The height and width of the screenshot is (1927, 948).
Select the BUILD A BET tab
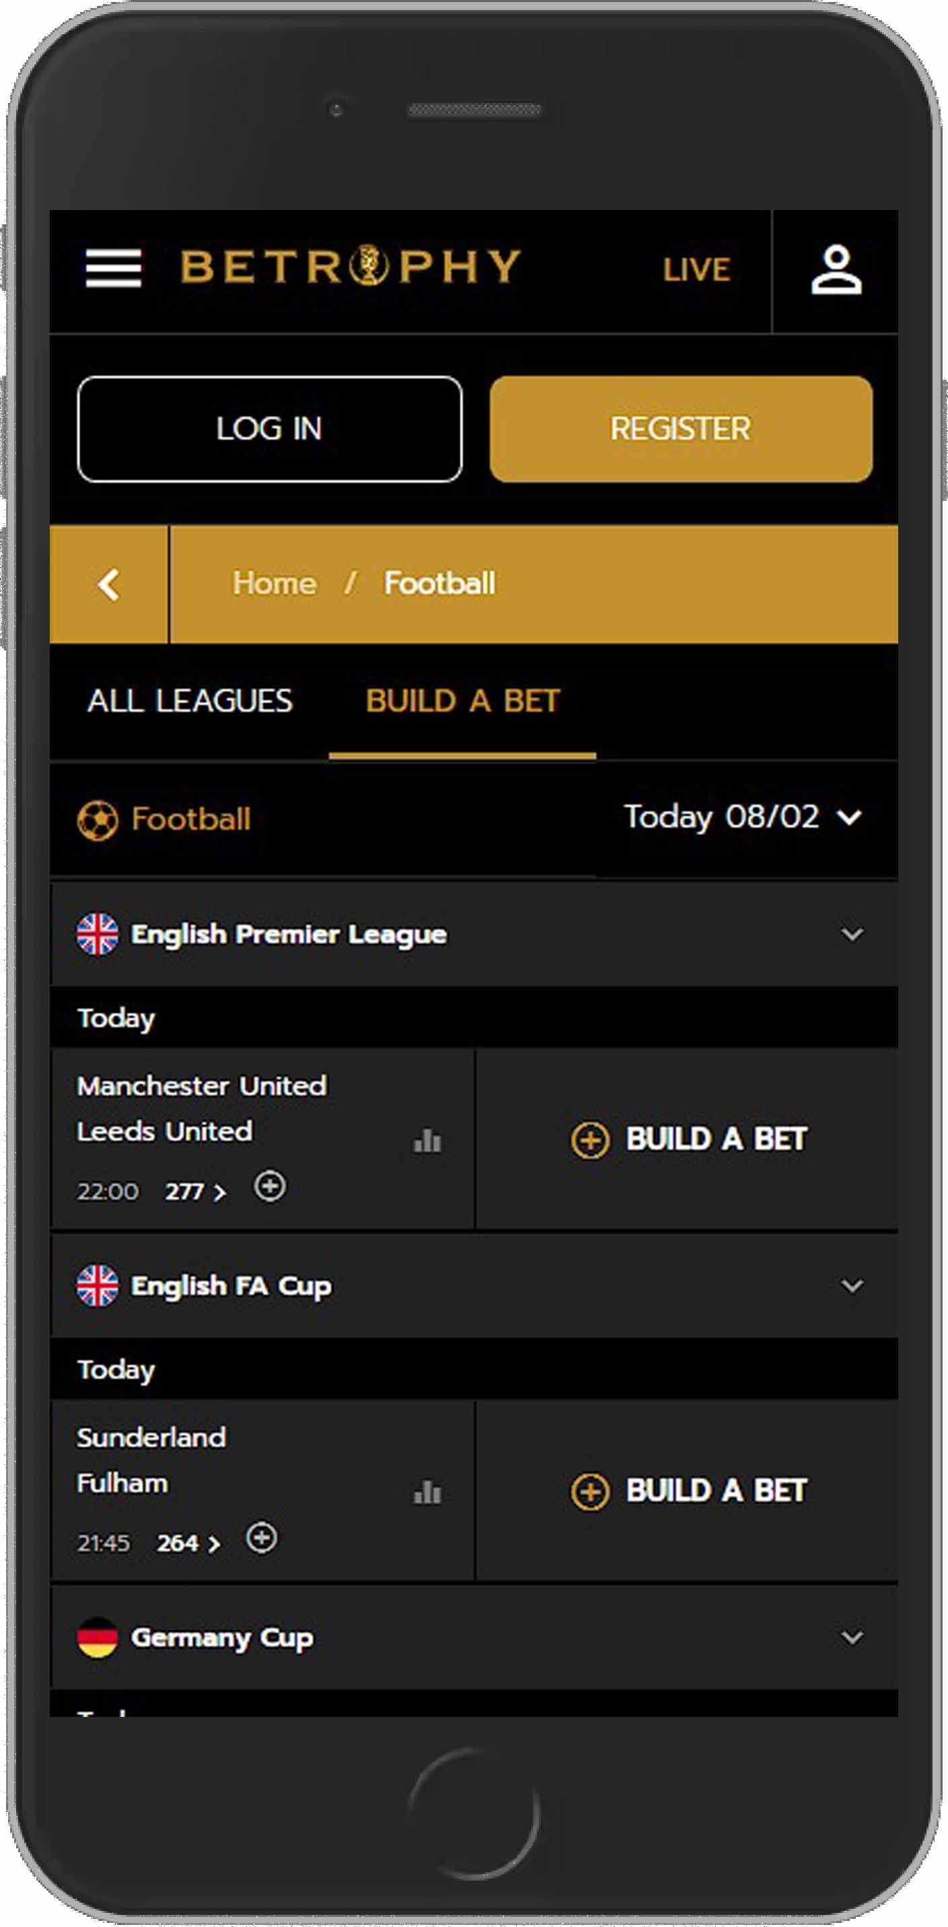[463, 701]
